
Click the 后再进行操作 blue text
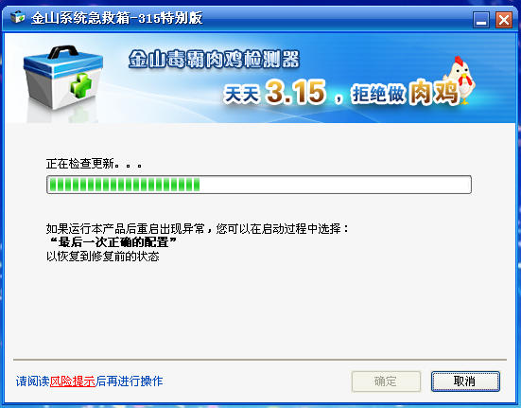130,381
